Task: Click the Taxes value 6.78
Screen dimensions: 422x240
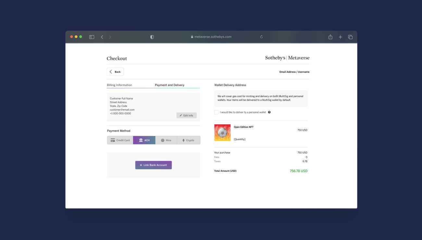Action: 305,161
